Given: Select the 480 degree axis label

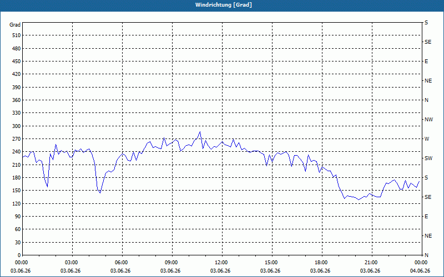Looking at the screenshot, I should pos(17,49).
